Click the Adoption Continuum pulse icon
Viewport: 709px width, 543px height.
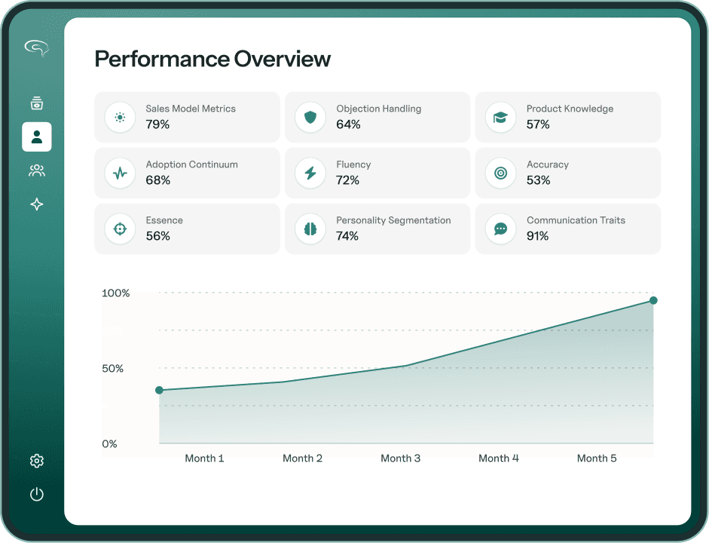120,173
